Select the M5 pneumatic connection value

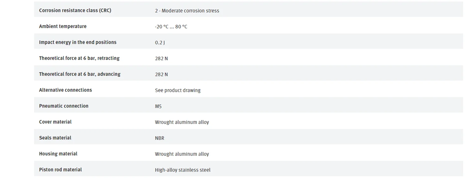(158, 106)
